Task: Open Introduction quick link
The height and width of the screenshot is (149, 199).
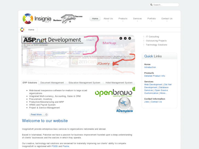Action: 150,67
